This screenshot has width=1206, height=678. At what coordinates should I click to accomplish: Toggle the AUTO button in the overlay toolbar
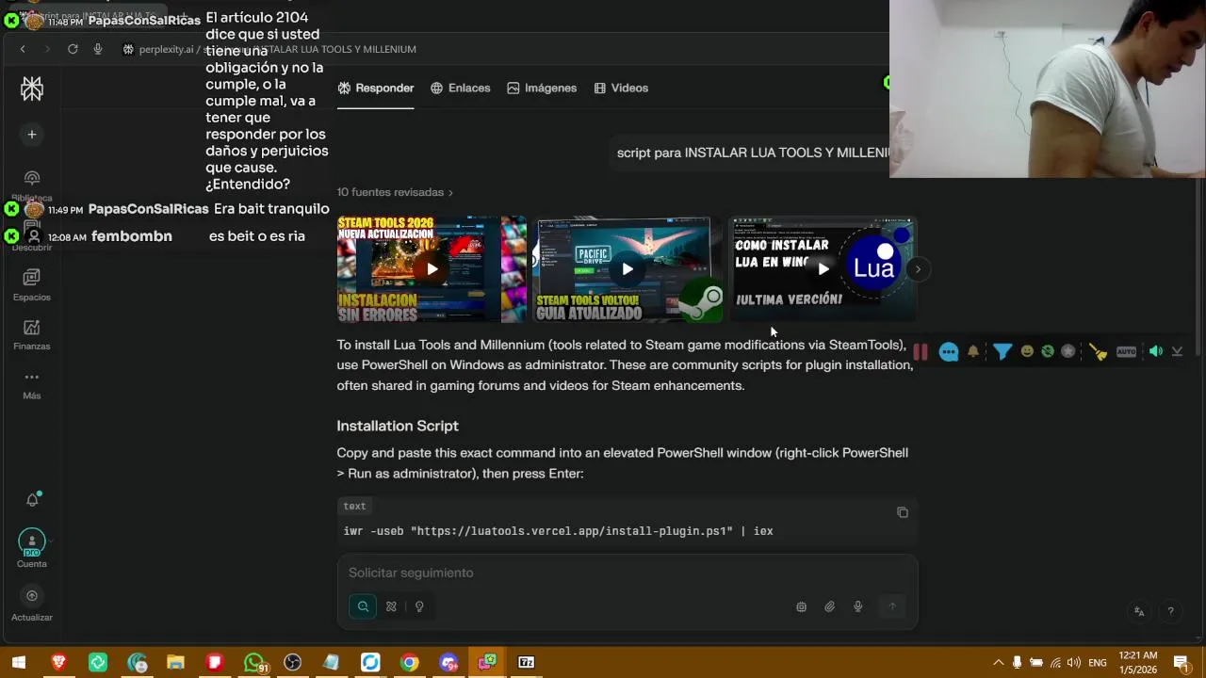pyautogui.click(x=1127, y=352)
